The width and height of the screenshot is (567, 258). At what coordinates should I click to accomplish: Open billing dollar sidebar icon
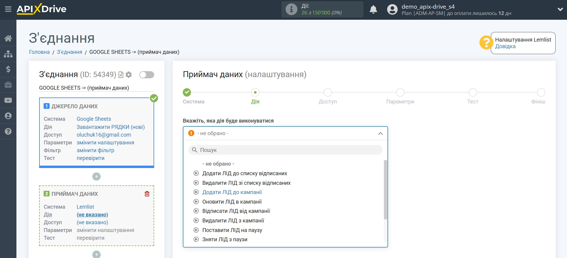(x=8, y=69)
